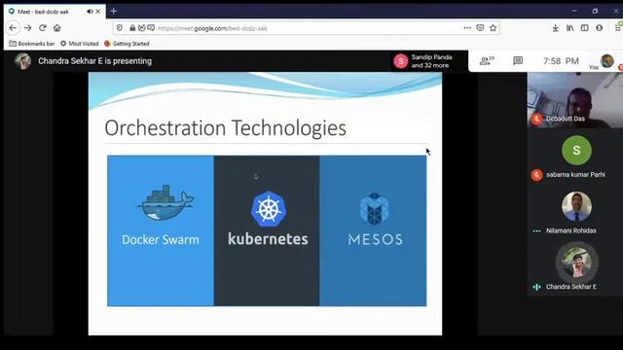Open the downloads panel
The width and height of the screenshot is (623, 350).
[x=556, y=28]
